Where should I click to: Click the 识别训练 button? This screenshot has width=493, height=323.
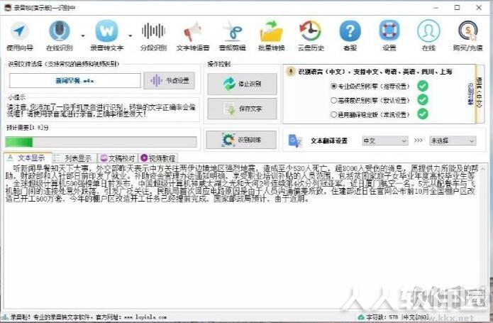(241, 140)
